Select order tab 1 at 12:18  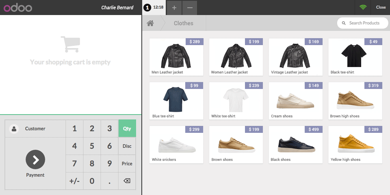(154, 7)
